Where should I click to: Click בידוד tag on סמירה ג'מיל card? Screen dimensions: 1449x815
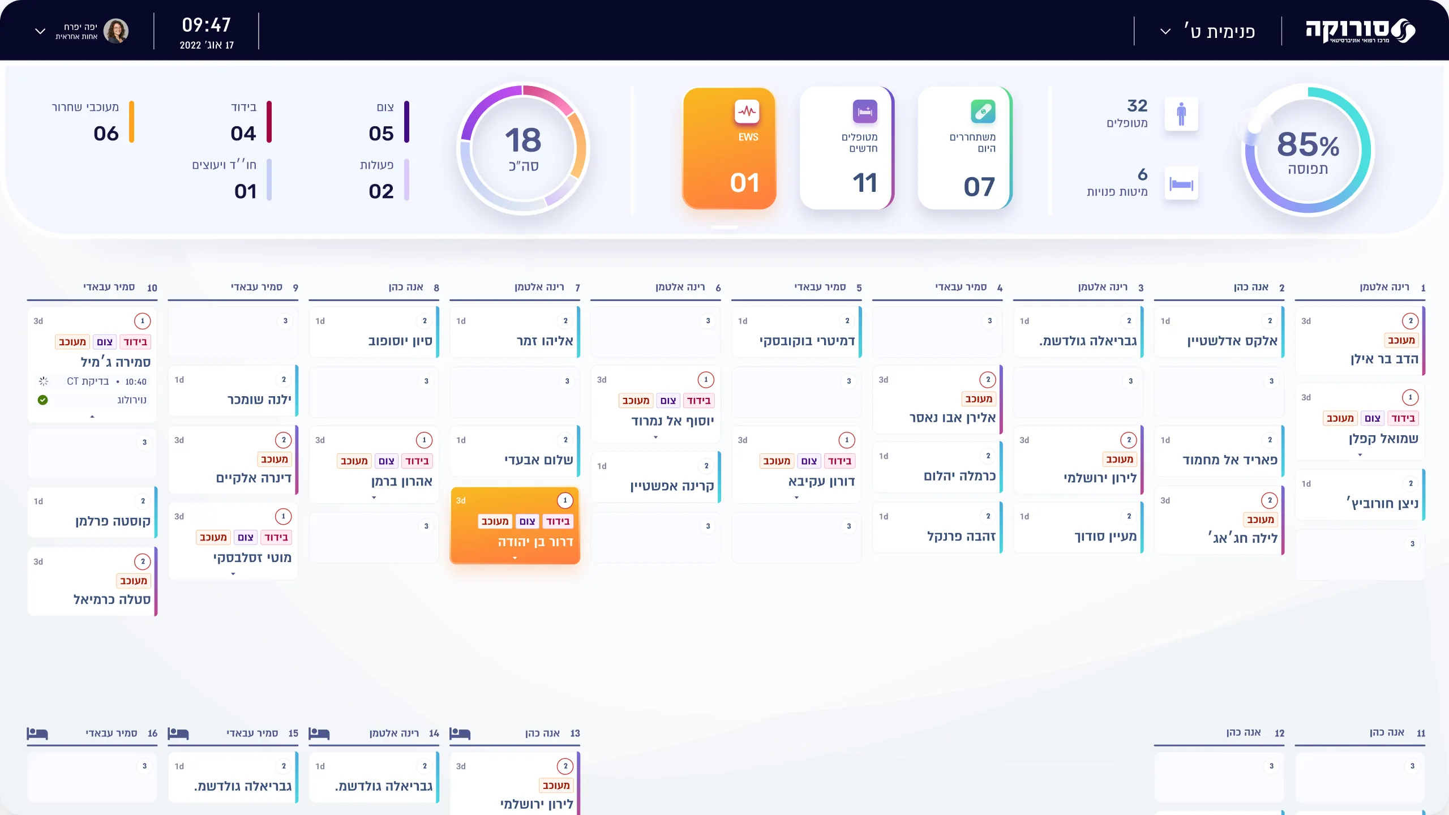pos(135,342)
